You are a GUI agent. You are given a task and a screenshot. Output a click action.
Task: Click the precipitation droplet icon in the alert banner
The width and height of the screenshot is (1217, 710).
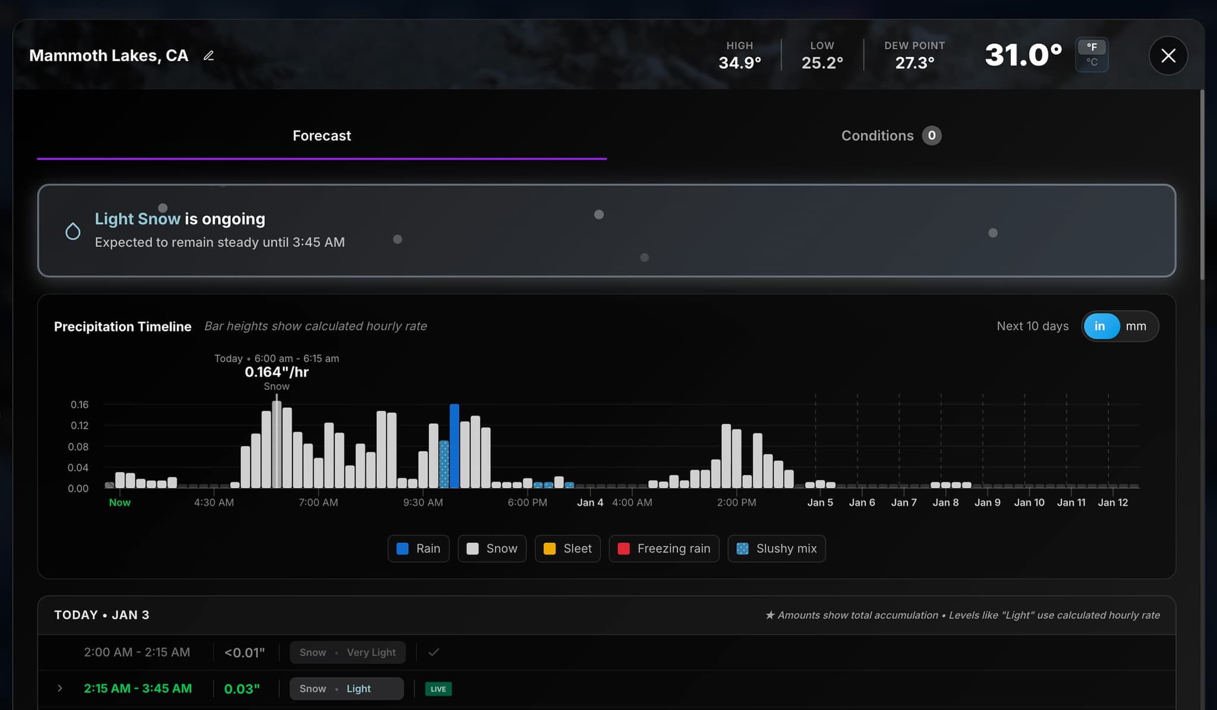tap(72, 230)
